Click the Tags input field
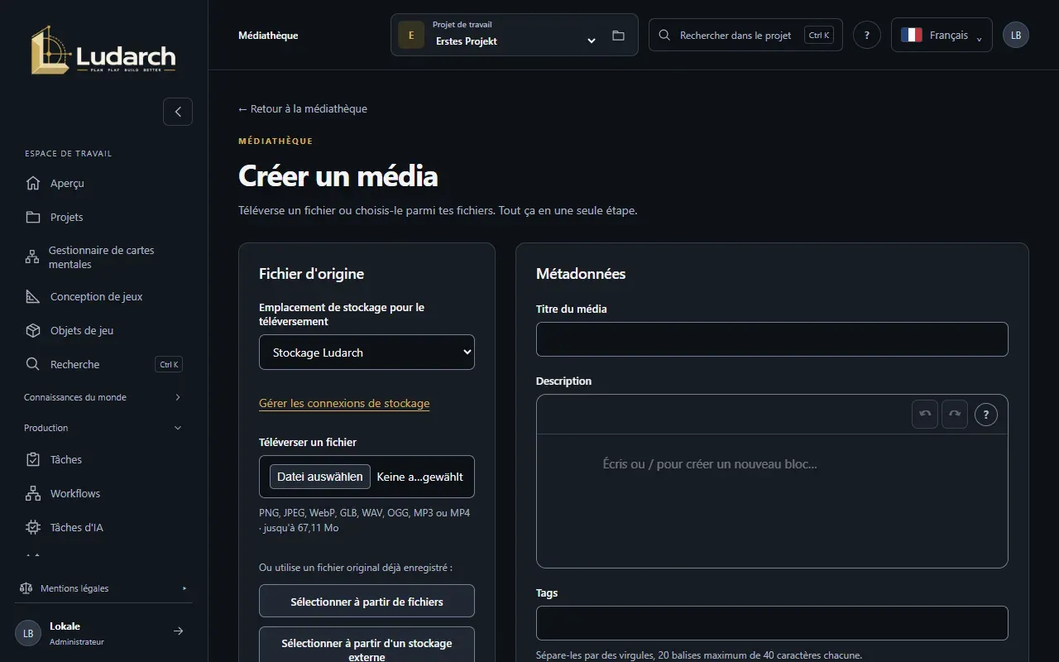This screenshot has width=1059, height=662. (772, 623)
